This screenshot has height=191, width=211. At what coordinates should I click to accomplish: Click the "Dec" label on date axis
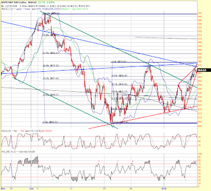pos(4,188)
